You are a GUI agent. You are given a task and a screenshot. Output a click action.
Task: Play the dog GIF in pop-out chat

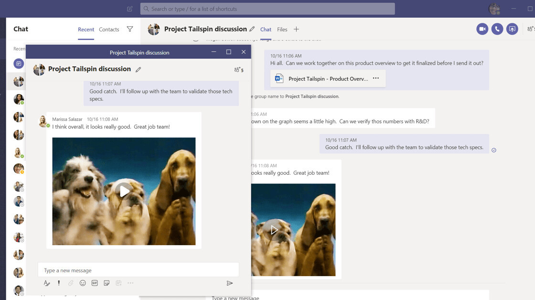(124, 191)
